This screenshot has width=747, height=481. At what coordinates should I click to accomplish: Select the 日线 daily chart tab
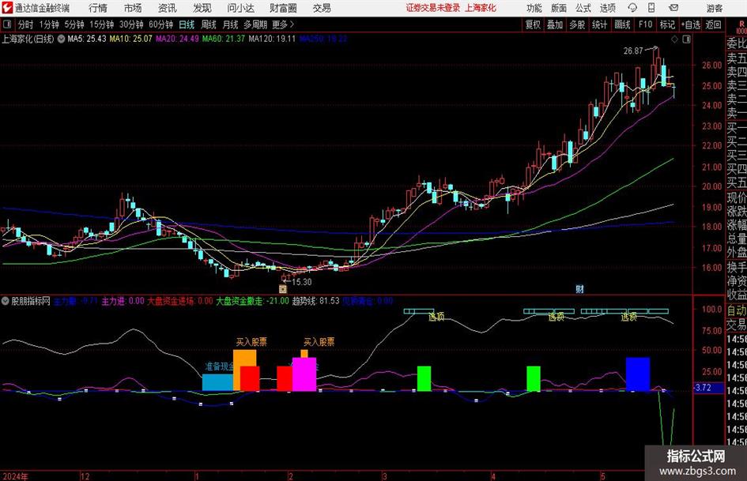[x=187, y=24]
